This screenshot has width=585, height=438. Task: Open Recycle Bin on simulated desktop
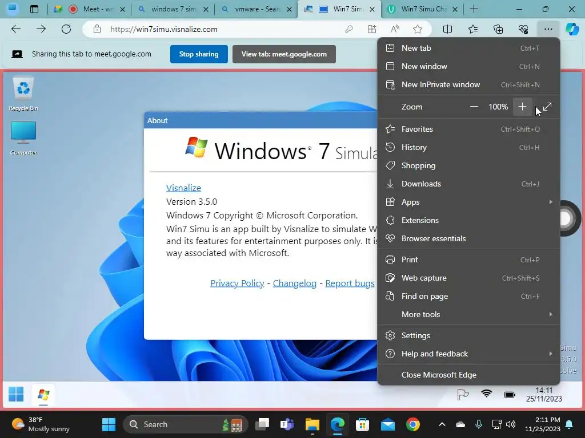(x=23, y=94)
